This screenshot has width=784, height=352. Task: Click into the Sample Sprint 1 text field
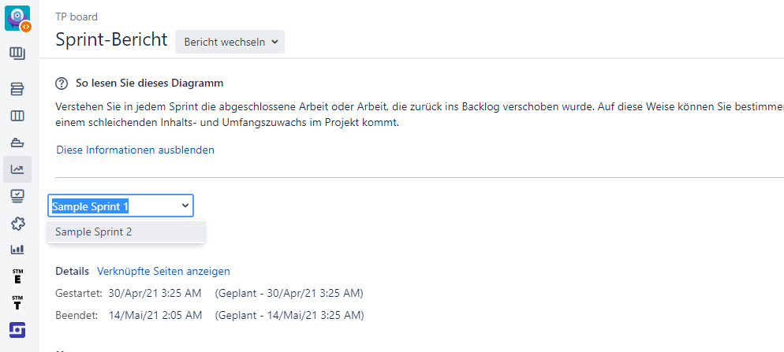pyautogui.click(x=120, y=206)
